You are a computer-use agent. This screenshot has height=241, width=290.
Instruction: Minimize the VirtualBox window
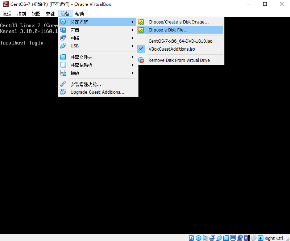pyautogui.click(x=249, y=4)
